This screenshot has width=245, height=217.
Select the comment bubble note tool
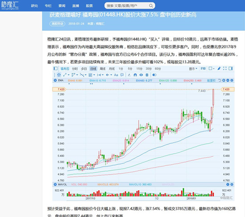122,75
